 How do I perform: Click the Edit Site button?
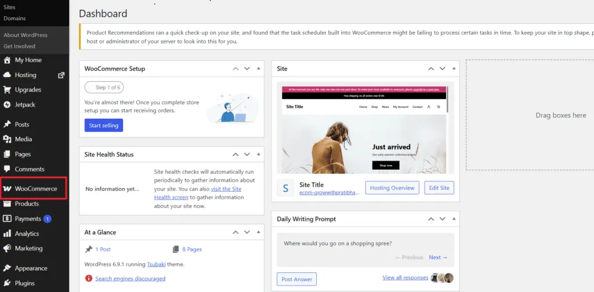point(439,188)
